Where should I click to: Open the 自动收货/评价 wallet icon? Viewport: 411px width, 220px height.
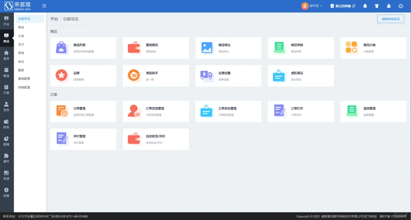click(x=134, y=139)
